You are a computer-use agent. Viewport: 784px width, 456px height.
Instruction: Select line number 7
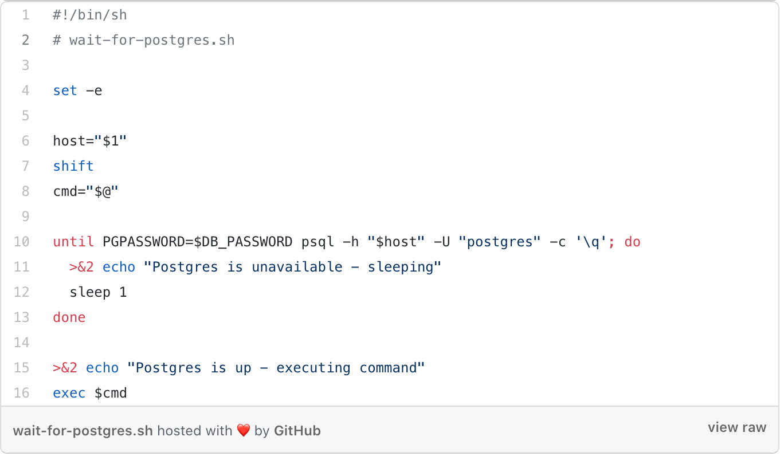(25, 166)
